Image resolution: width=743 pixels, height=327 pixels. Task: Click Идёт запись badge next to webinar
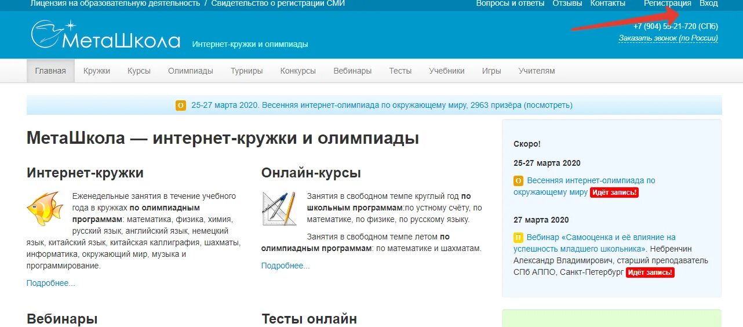coord(650,272)
